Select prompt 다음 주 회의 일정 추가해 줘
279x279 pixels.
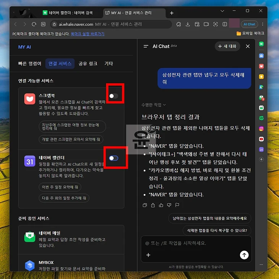point(64,198)
